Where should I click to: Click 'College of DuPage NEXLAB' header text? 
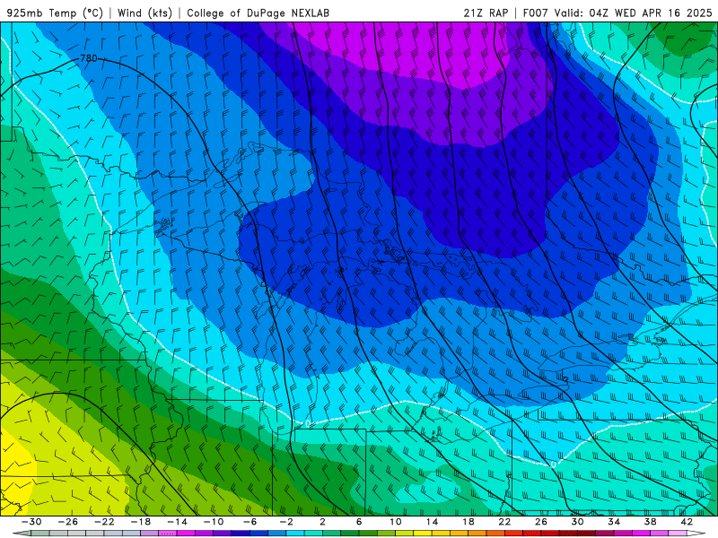[258, 13]
